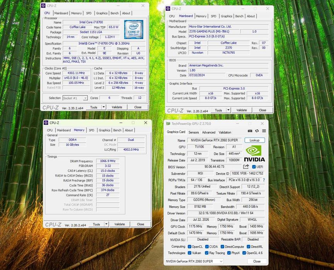334x270 pixels.
Task: Click the Memory Type value GDDR6 (Micron)
Action: click(x=204, y=200)
